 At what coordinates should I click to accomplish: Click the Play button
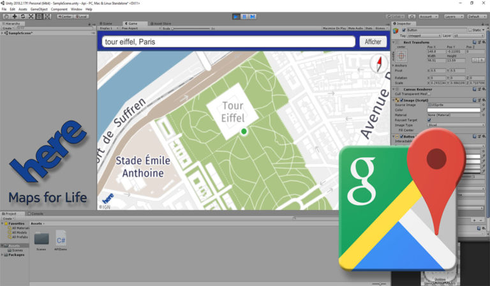tap(236, 17)
